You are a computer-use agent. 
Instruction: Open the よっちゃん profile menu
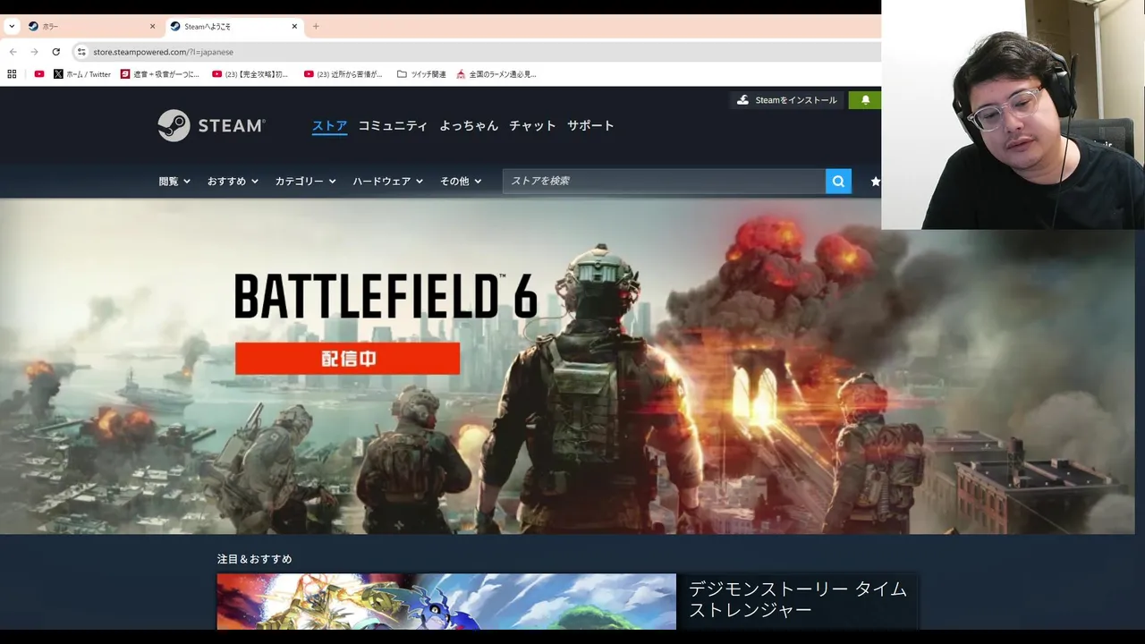[x=469, y=126]
